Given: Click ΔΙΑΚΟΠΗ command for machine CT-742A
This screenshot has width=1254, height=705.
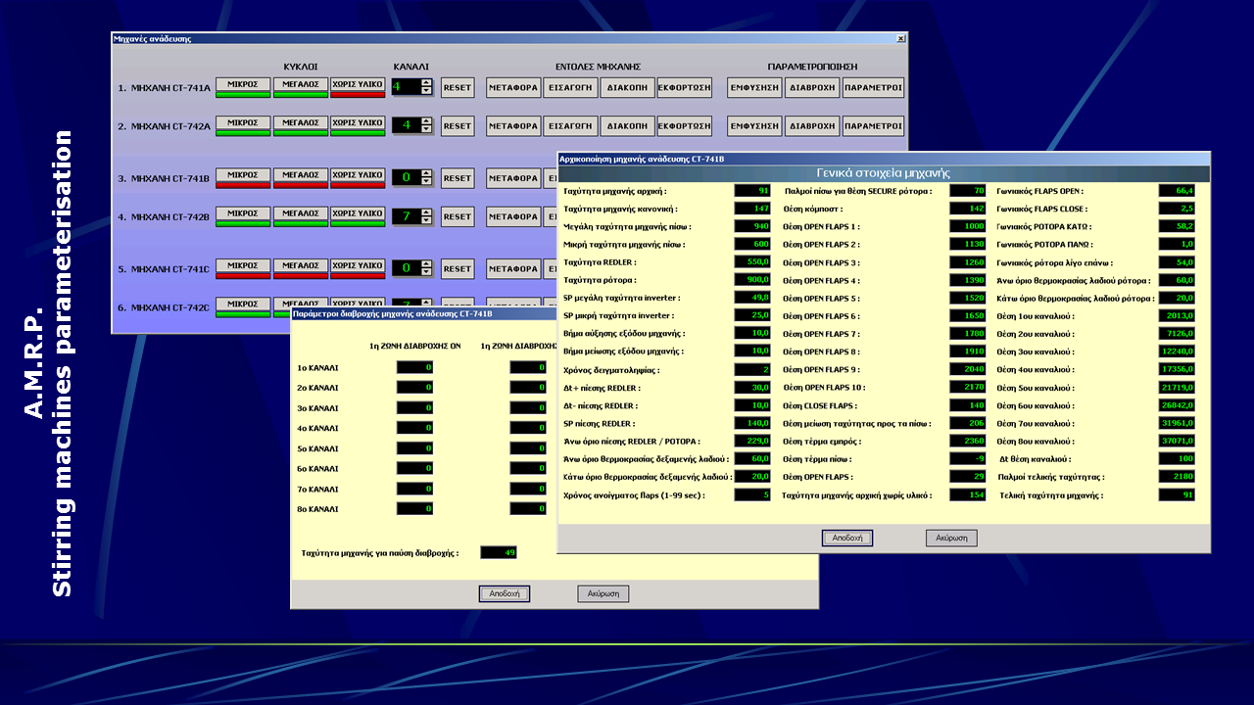Looking at the screenshot, I should point(627,126).
